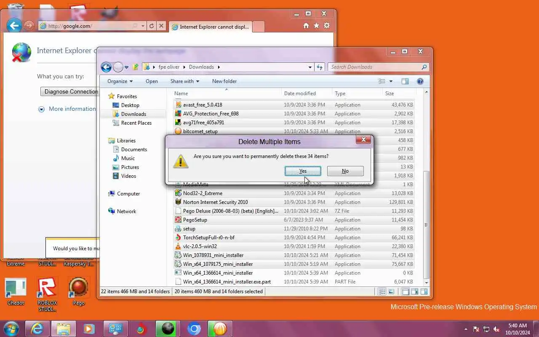The height and width of the screenshot is (337, 539).
Task: Select Win_x64_1366614_mini_installer.exe.part file
Action: (x=294, y=282)
